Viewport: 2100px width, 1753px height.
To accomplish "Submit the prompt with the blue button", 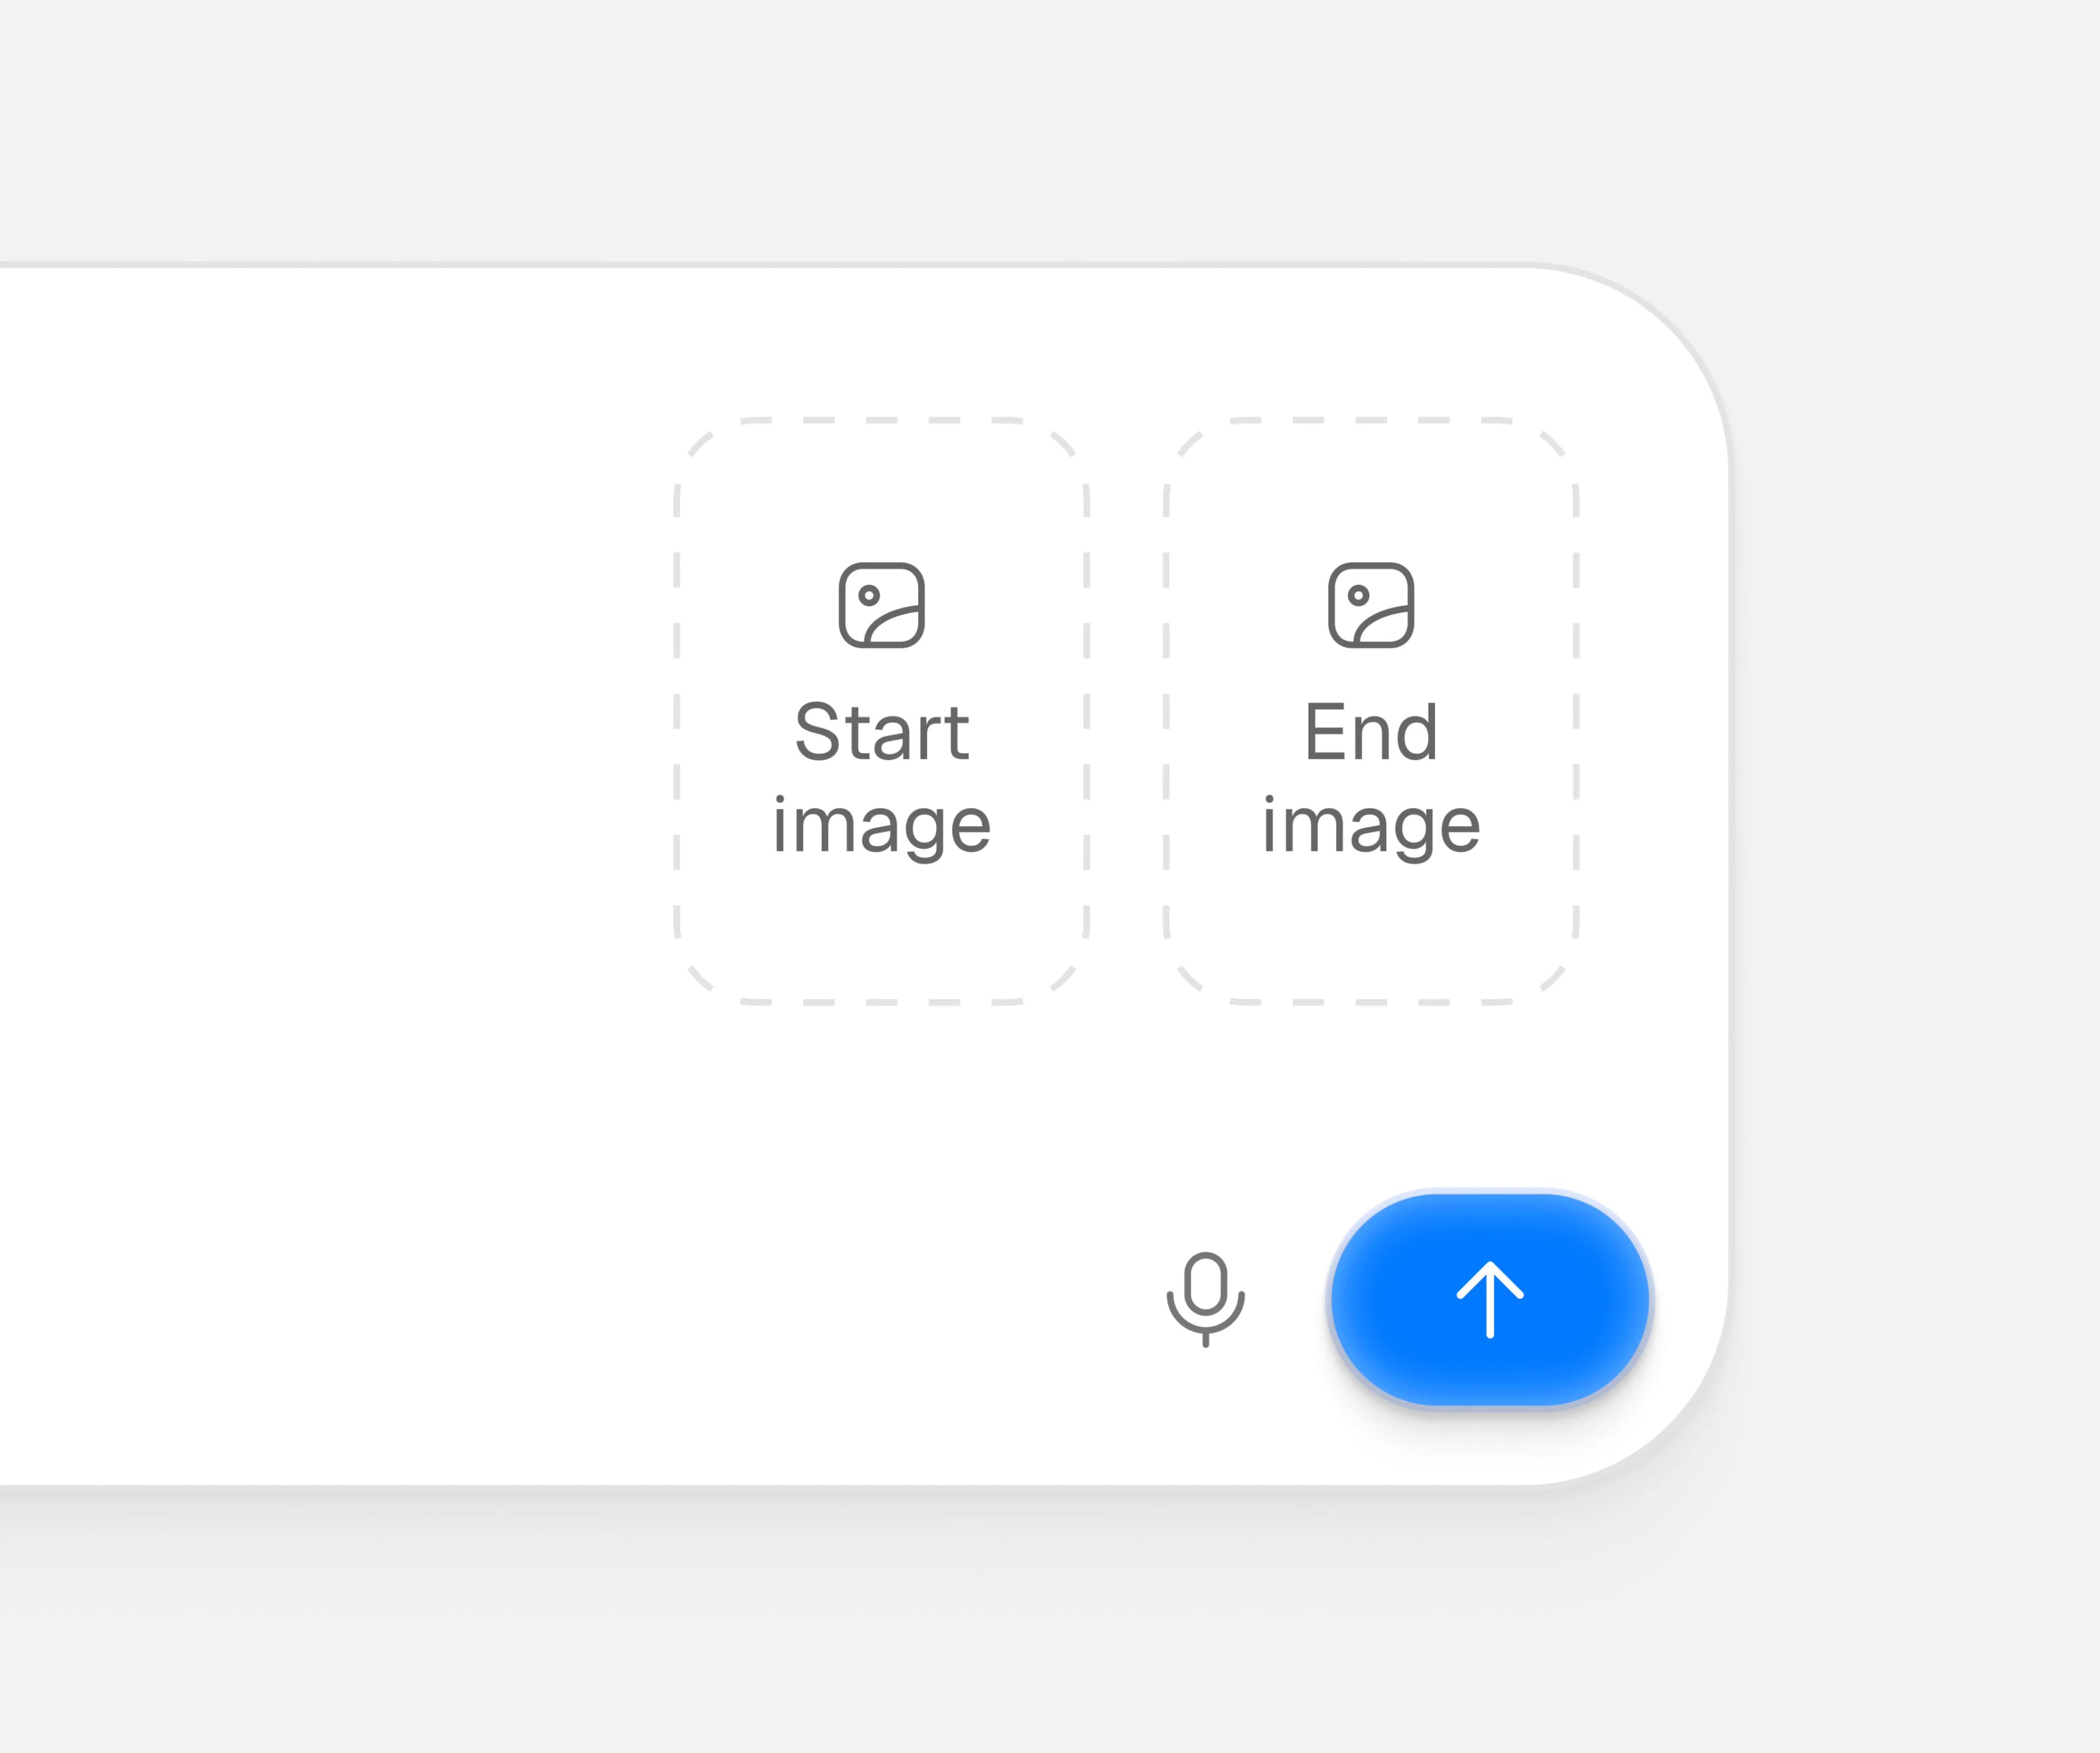I will (x=1490, y=1299).
